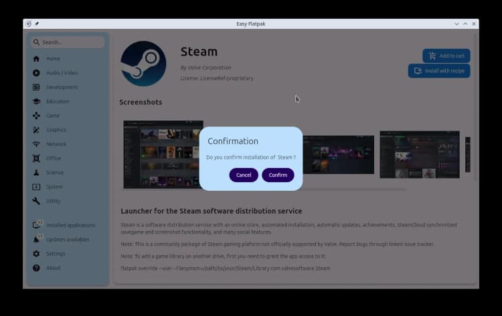Click the pin icon in title bar

pos(37,23)
